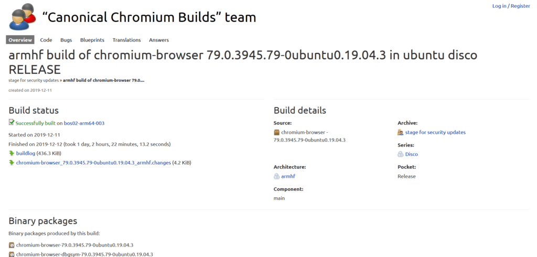Screen dimensions: 537x257
Task: Click the chromium-browser binary package icon
Action: [x=12, y=245]
